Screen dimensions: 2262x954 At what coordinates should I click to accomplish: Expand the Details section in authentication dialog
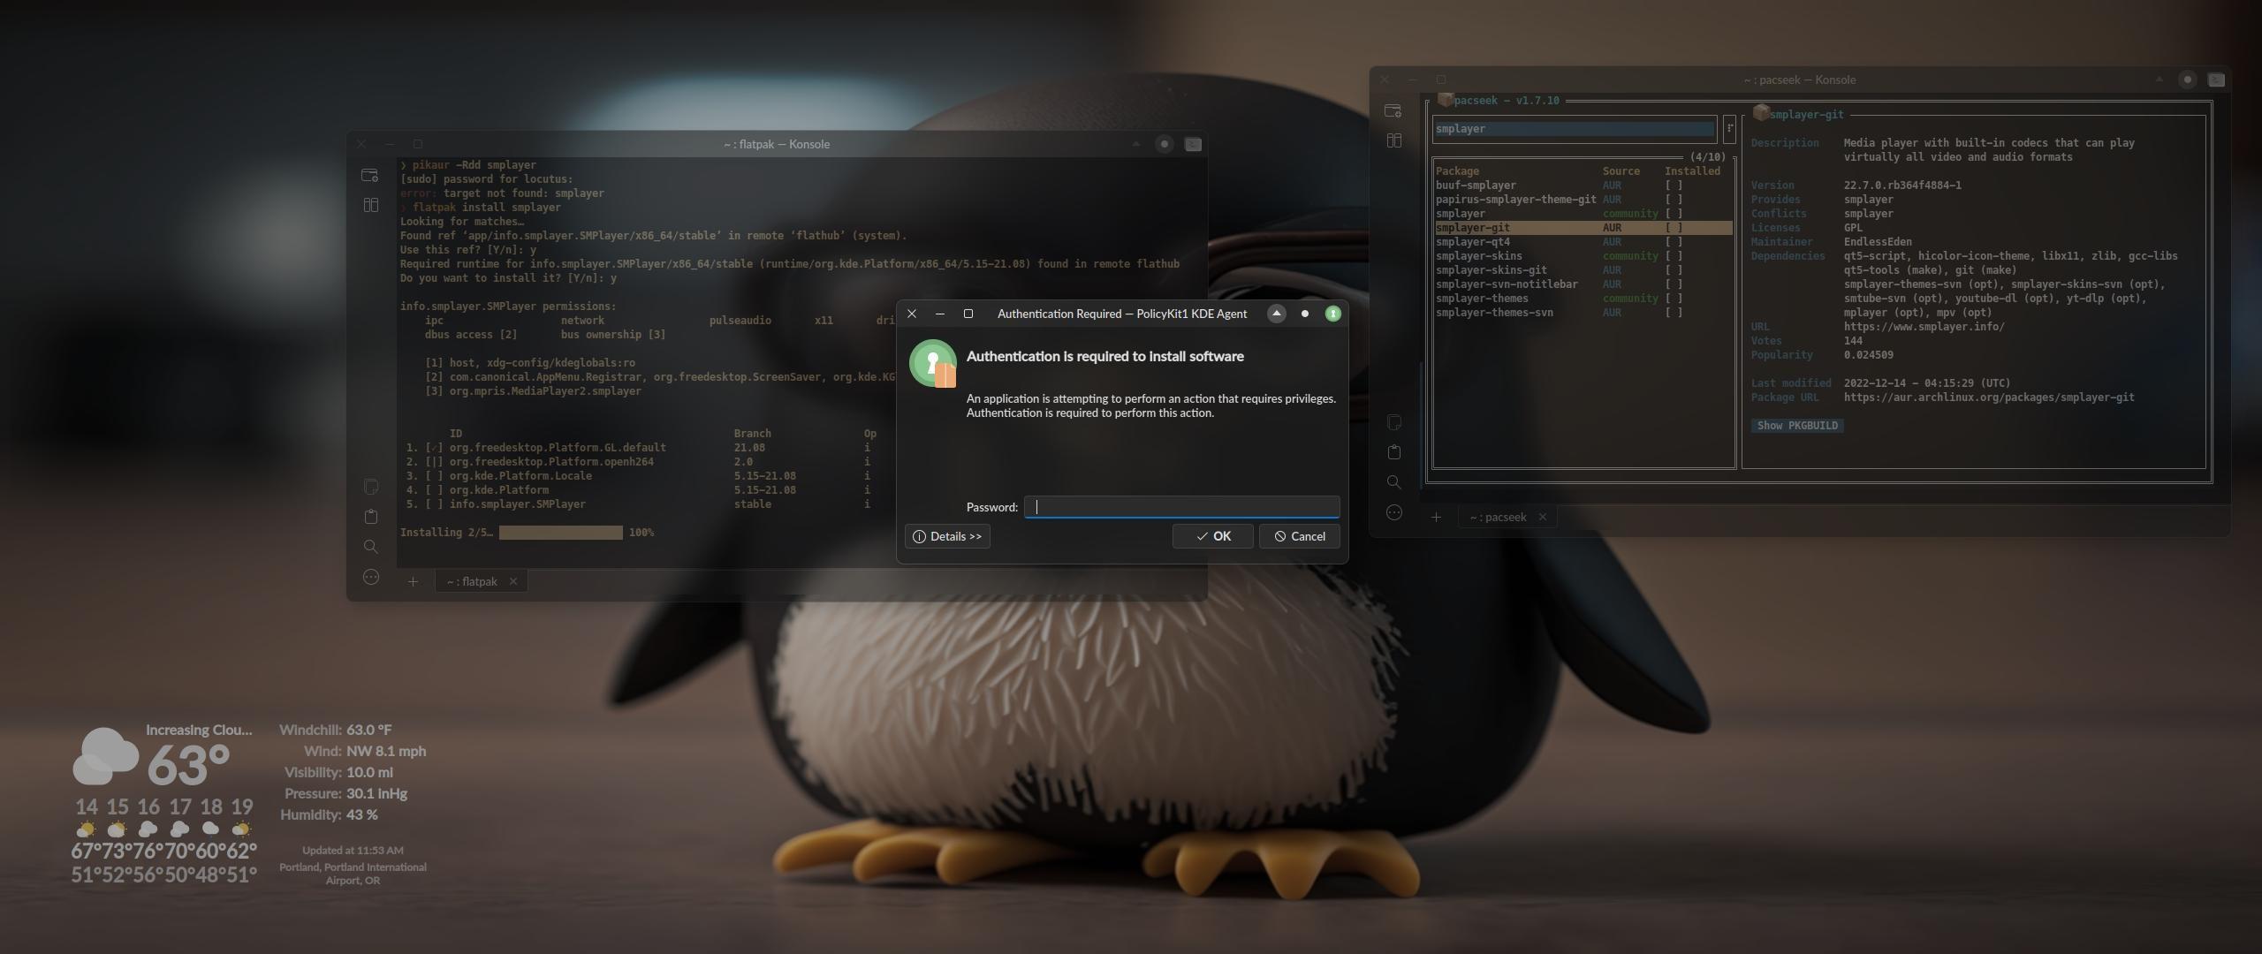947,536
